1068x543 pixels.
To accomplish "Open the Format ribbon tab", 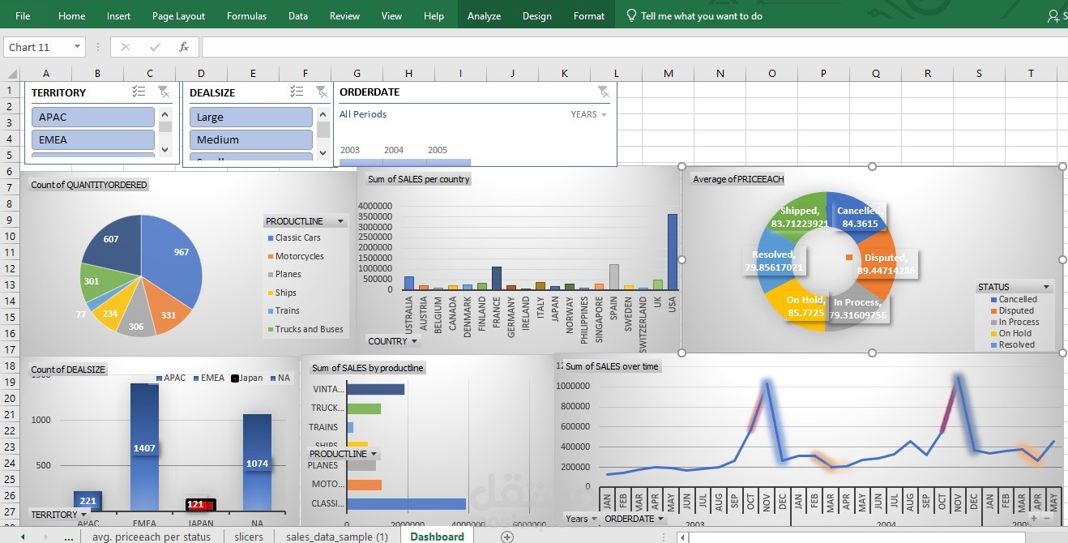I will (589, 15).
